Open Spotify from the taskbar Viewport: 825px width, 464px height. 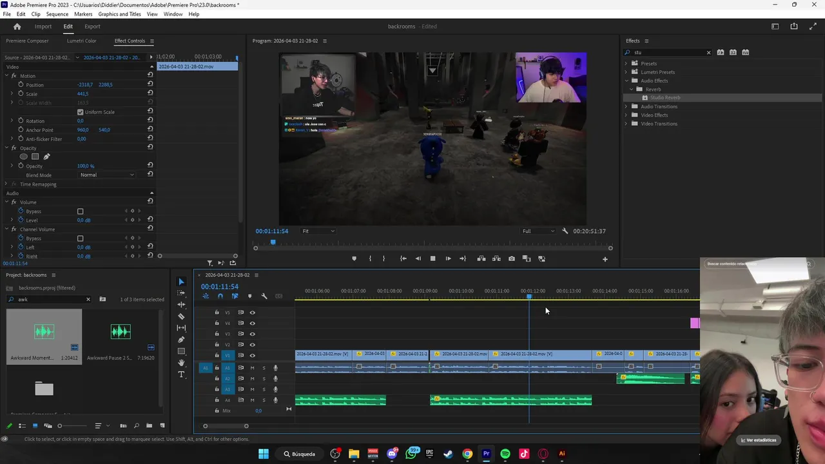[505, 454]
